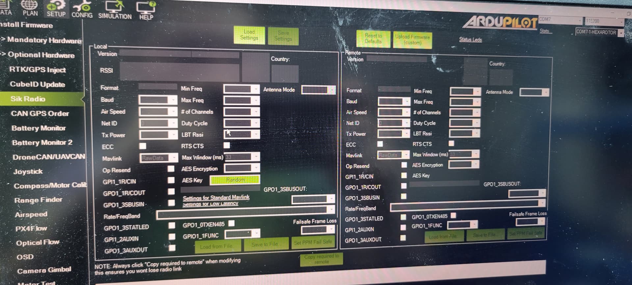Select Battery Monitor sidebar item
The image size is (632, 285).
[x=39, y=128]
